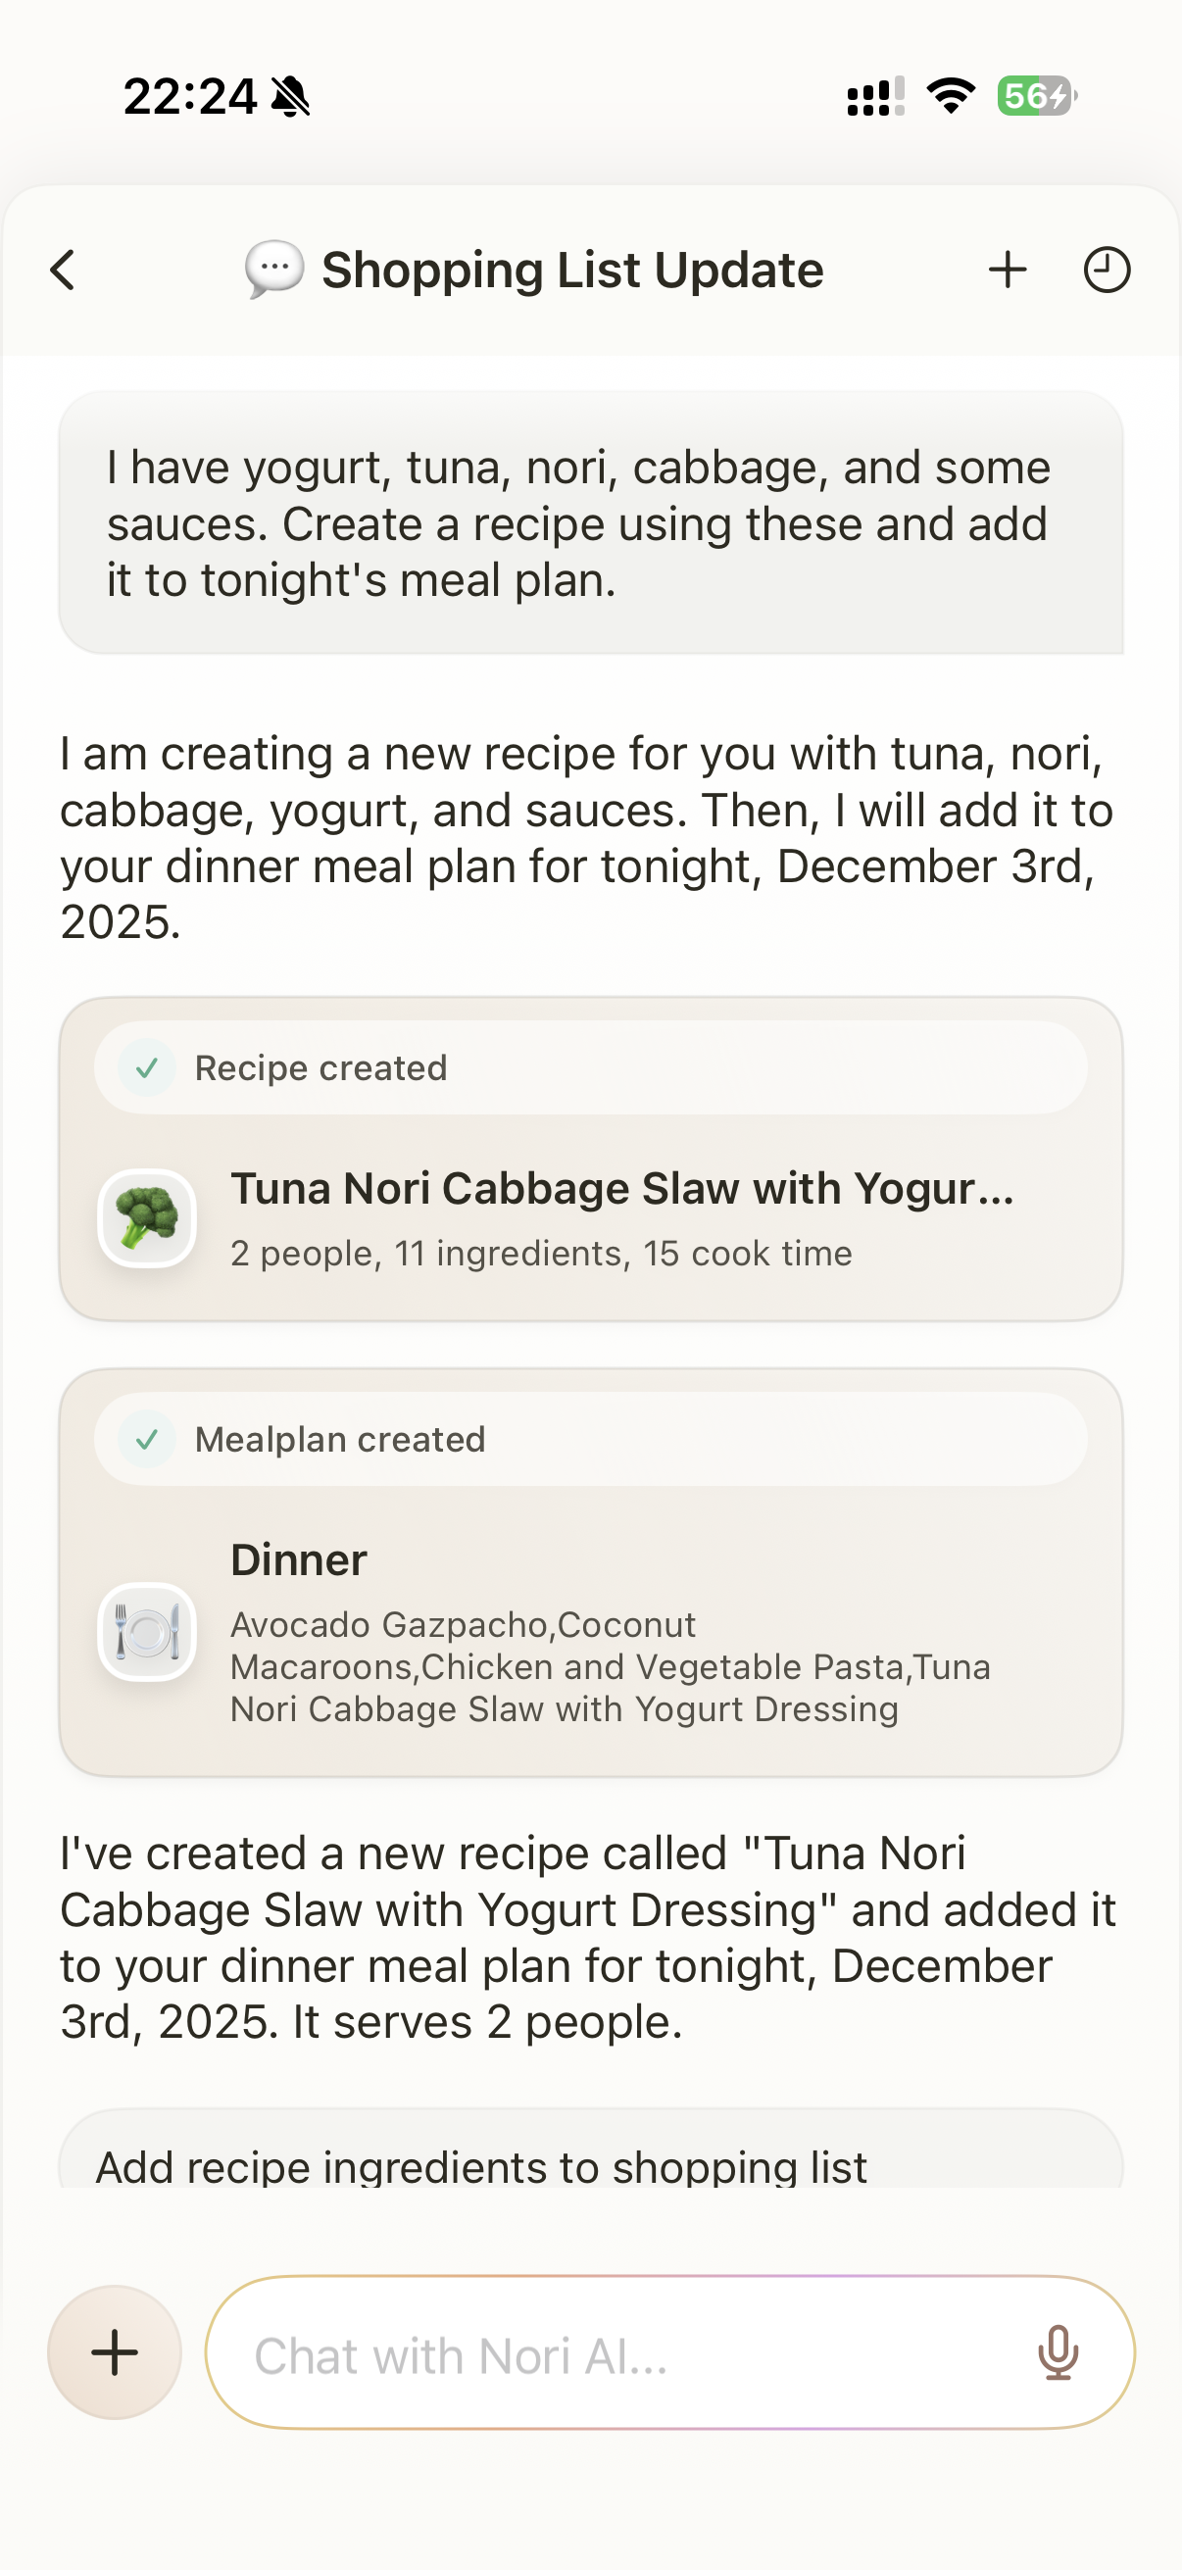Tap the back arrow icon
1182x2570 pixels.
click(x=63, y=271)
